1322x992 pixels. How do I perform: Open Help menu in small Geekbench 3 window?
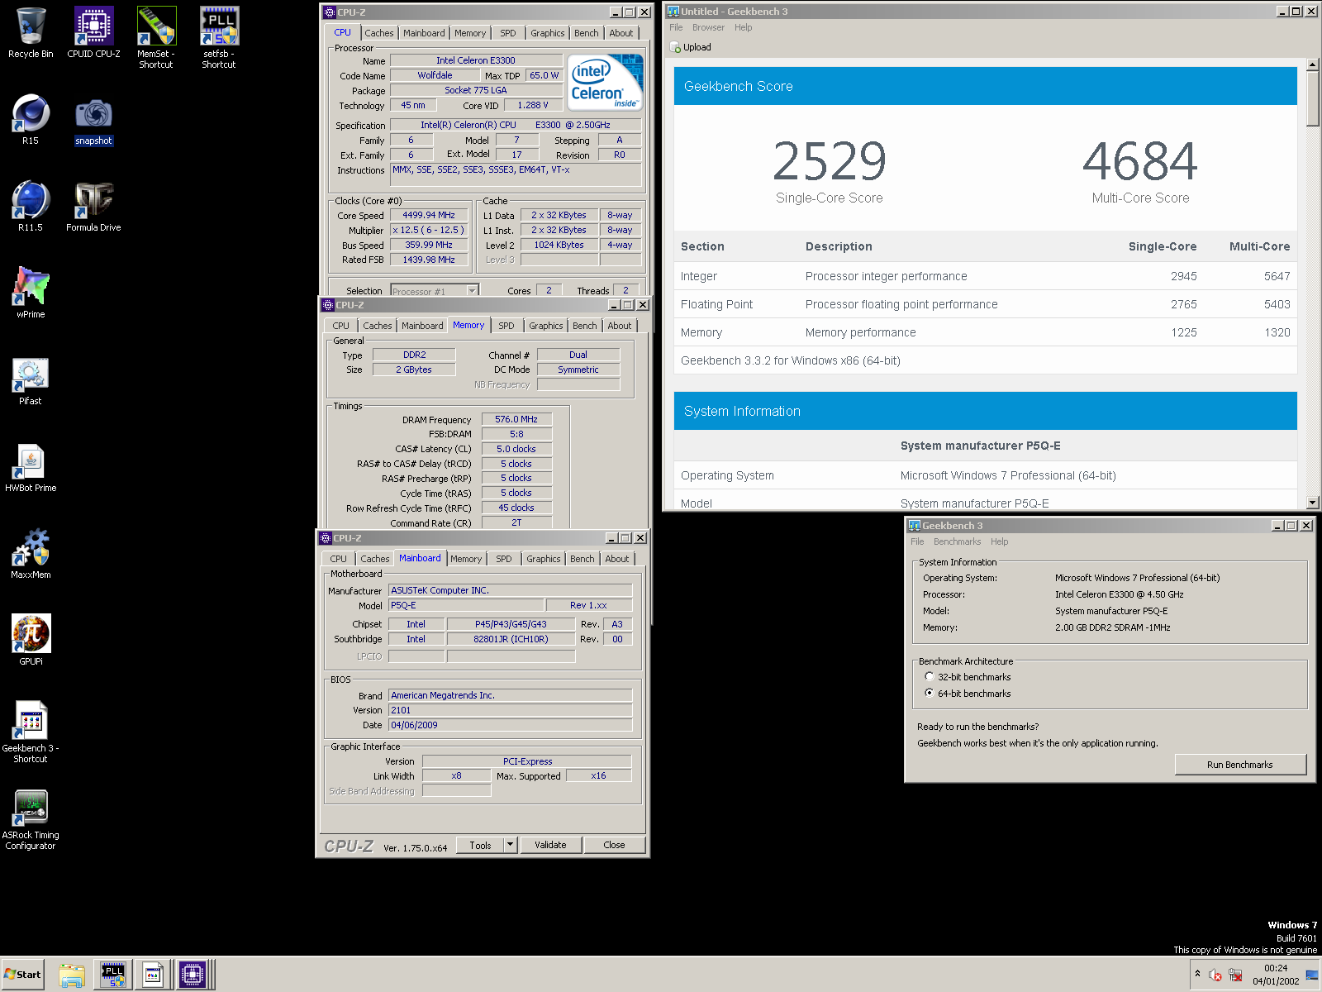(x=1000, y=541)
